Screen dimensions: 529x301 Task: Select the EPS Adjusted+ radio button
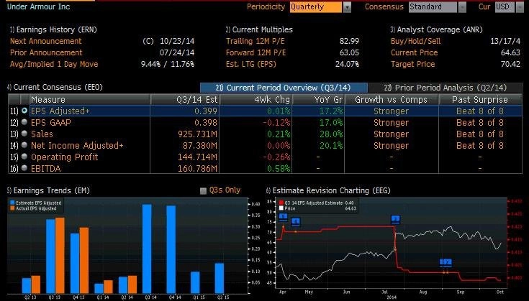pos(24,111)
